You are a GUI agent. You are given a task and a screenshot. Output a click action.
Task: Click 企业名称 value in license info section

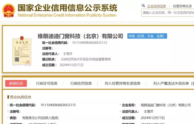tap(166, 105)
